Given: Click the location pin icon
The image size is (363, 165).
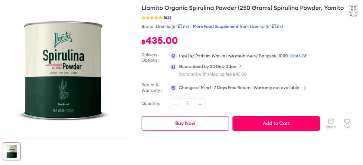Looking at the screenshot, I should coord(173,56).
